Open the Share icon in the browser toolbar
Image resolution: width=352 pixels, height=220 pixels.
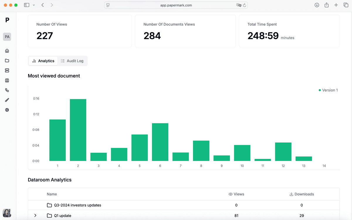point(326,5)
